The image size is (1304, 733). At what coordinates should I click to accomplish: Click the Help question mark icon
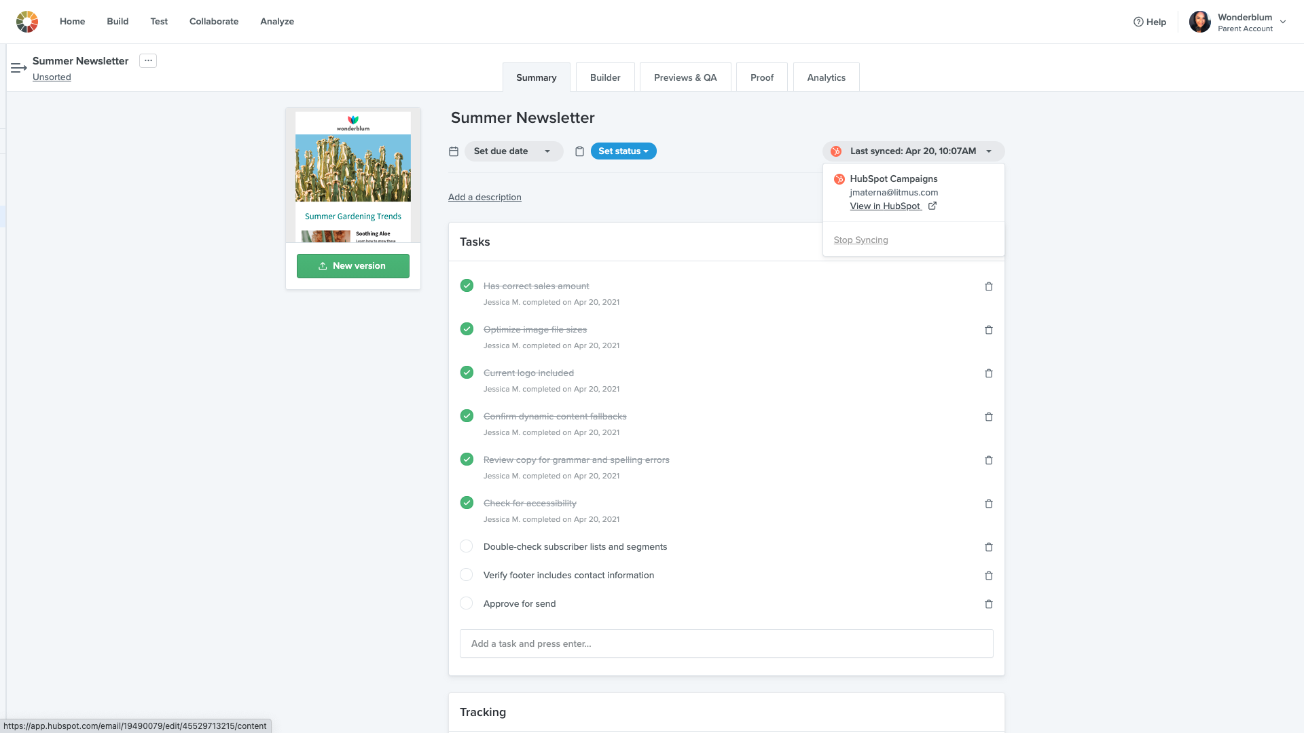pos(1138,22)
